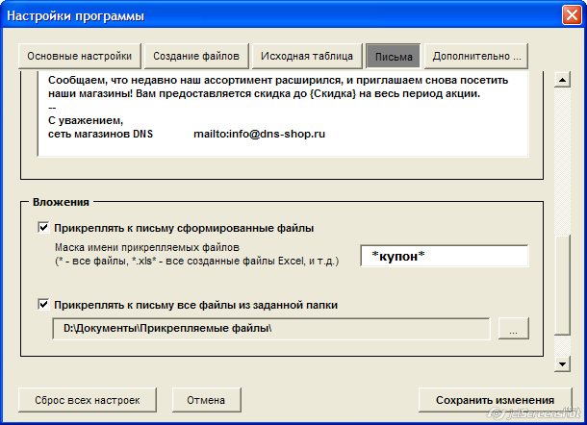Go to the Исходная таблица tab
Image resolution: width=587 pixels, height=425 pixels.
[x=307, y=56]
